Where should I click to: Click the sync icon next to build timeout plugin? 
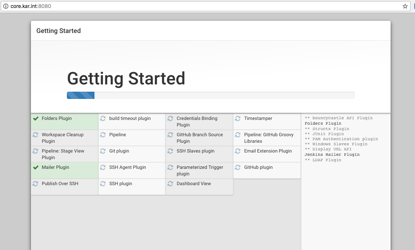tap(103, 118)
